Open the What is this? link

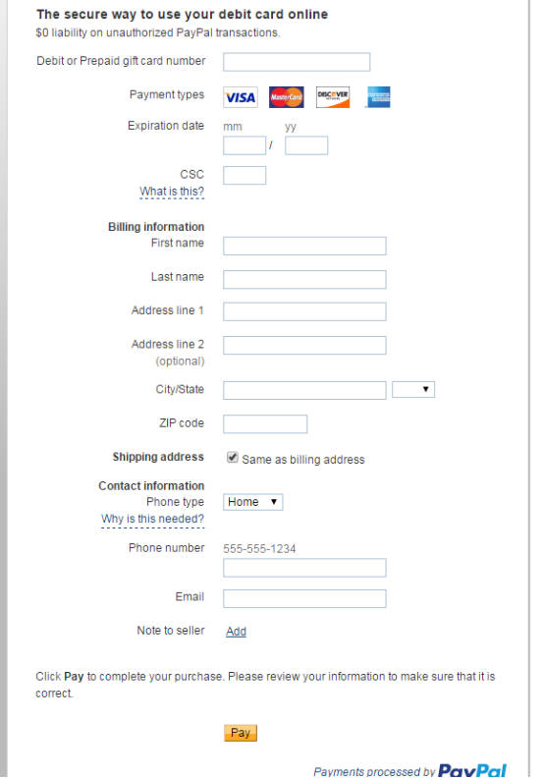coord(172,192)
